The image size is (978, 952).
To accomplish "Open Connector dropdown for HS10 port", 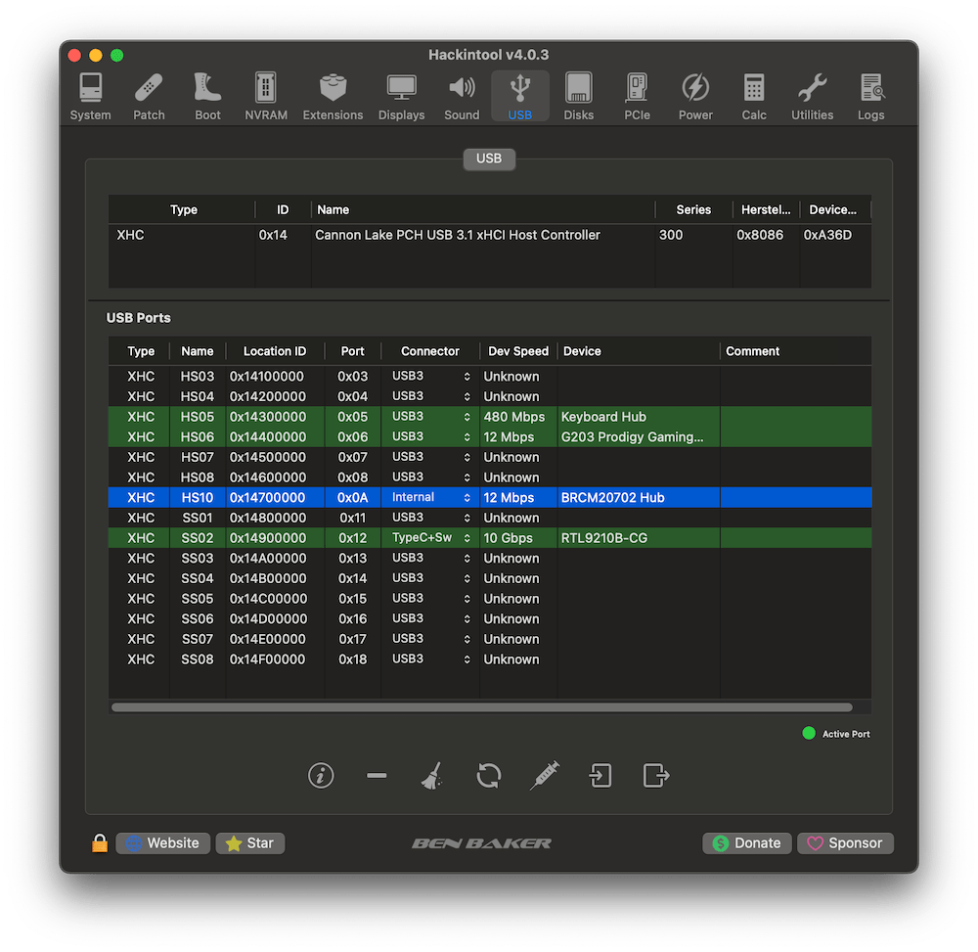I will click(x=430, y=497).
